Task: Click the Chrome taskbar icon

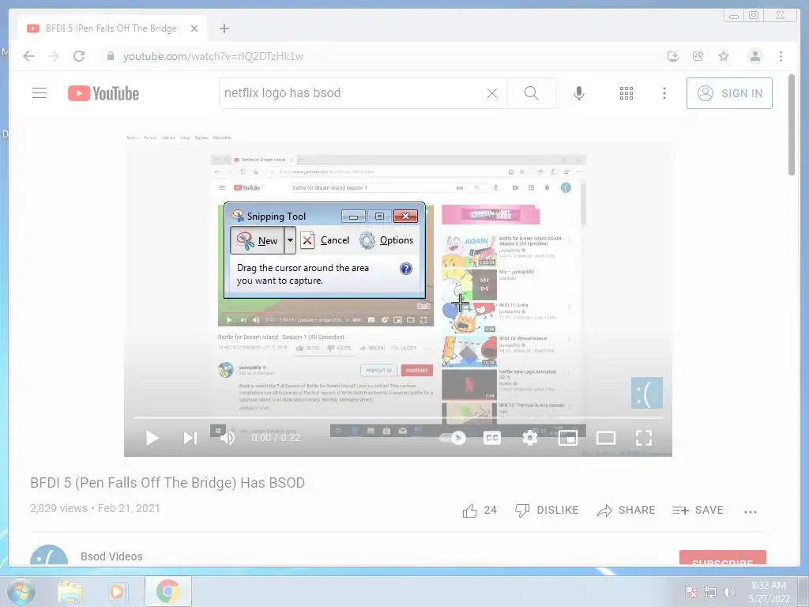Action: coord(167,591)
